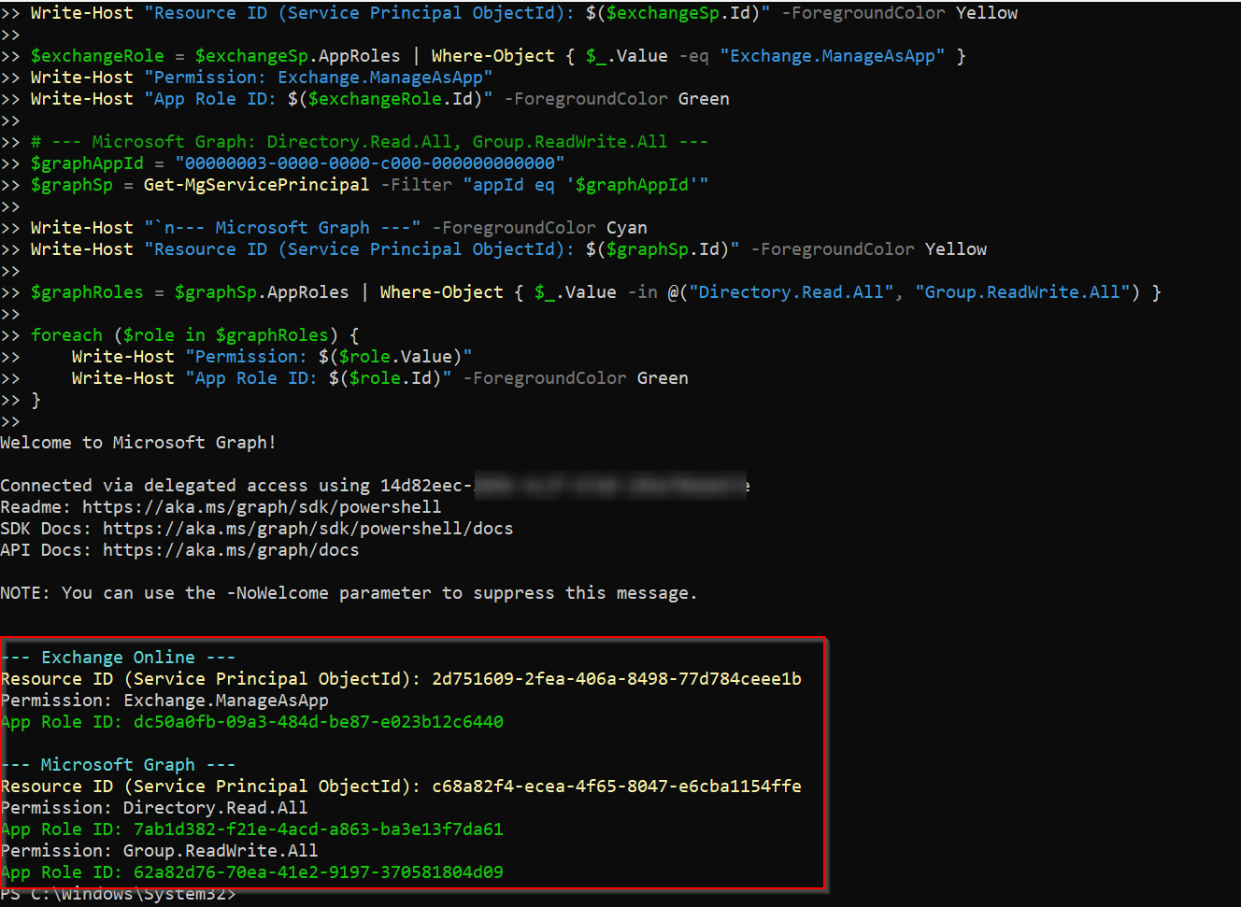Click Green in the $exchangeRole.Id Write-Host line
This screenshot has width=1241, height=907.
[704, 99]
